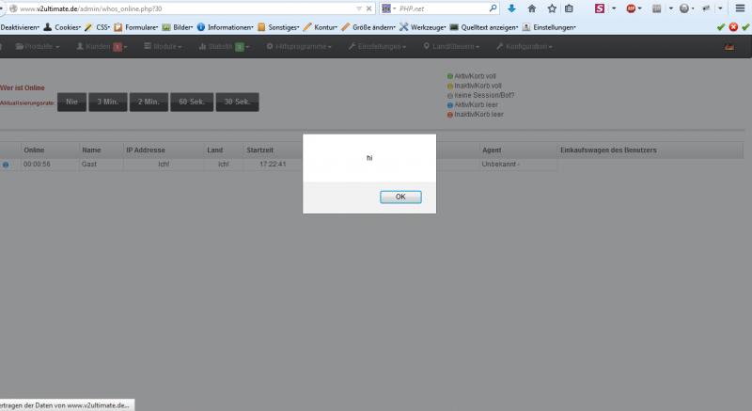Go to the browser home page icon
The height and width of the screenshot is (411, 752).
pyautogui.click(x=531, y=8)
